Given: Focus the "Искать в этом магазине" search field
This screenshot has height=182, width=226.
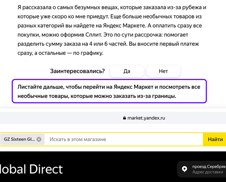Looking at the screenshot, I should click(x=124, y=139).
